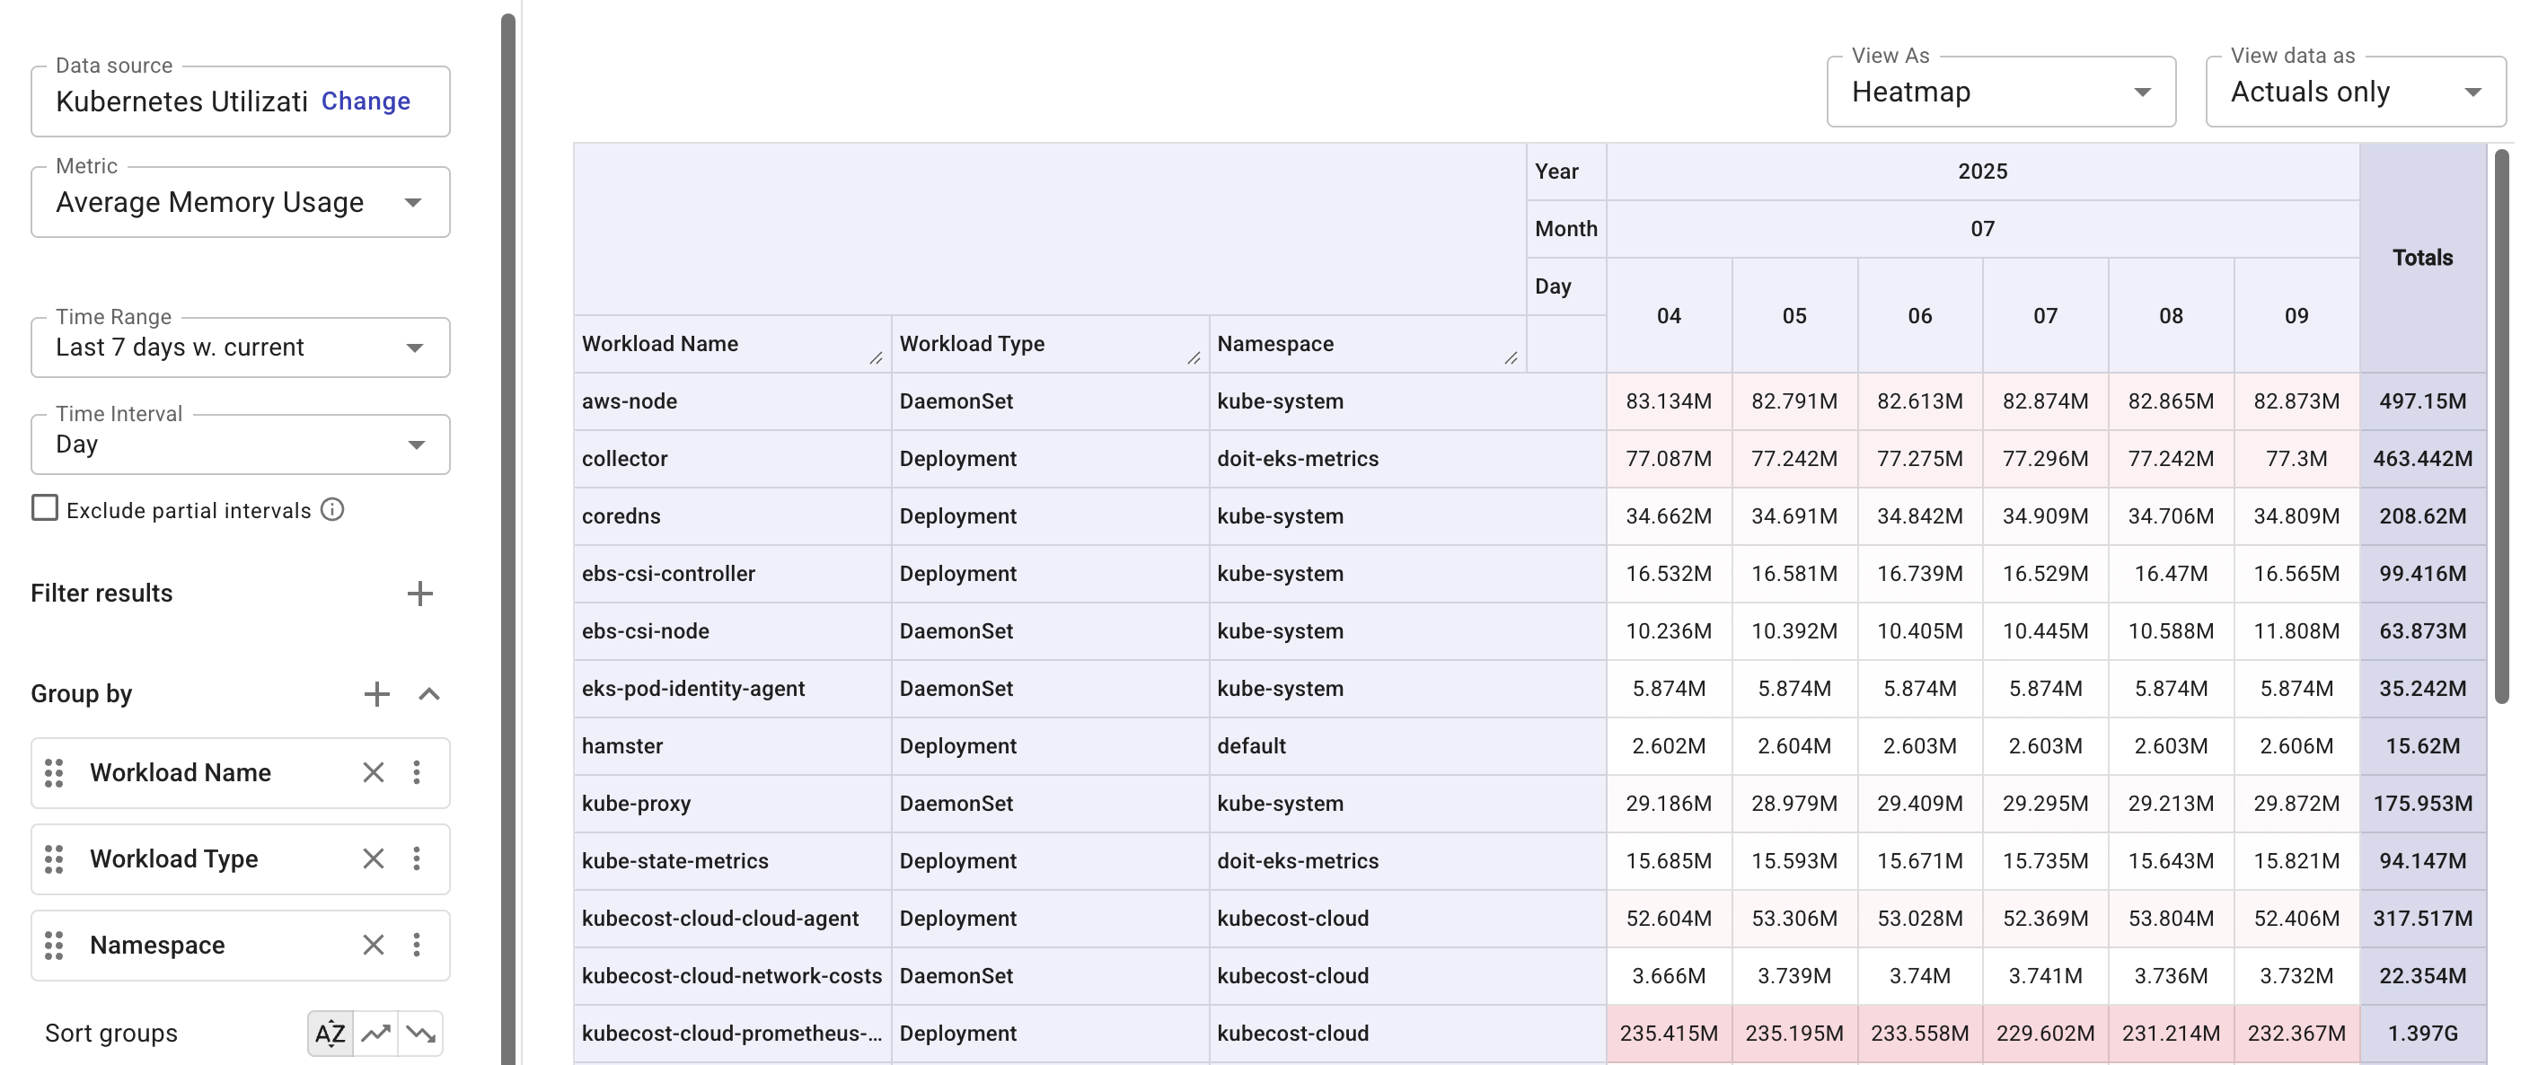Remove Workload Type grouping with its X
The width and height of the screenshot is (2547, 1065).
373,858
